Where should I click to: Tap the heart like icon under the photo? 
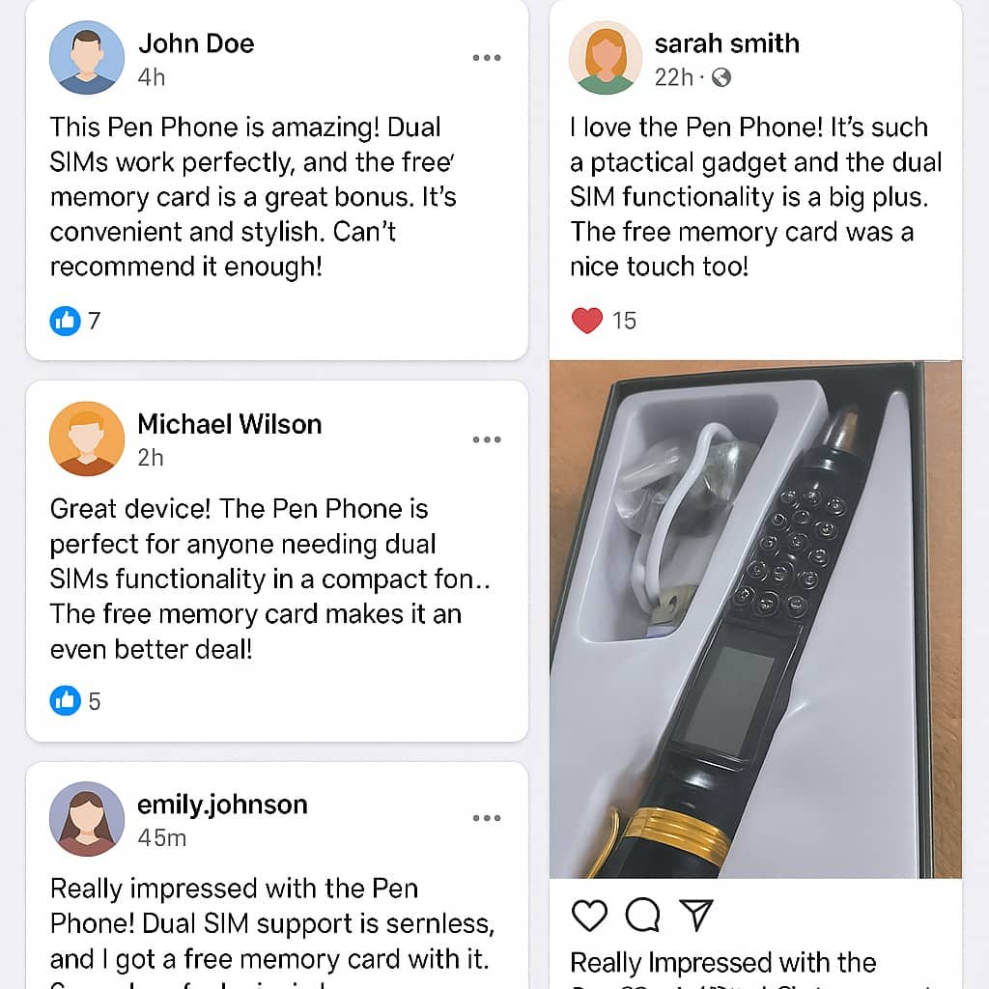pos(589,916)
